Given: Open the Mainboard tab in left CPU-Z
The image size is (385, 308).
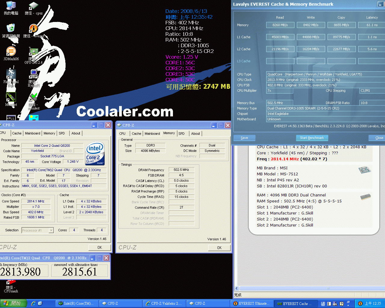Looking at the screenshot, I should tap(32, 133).
